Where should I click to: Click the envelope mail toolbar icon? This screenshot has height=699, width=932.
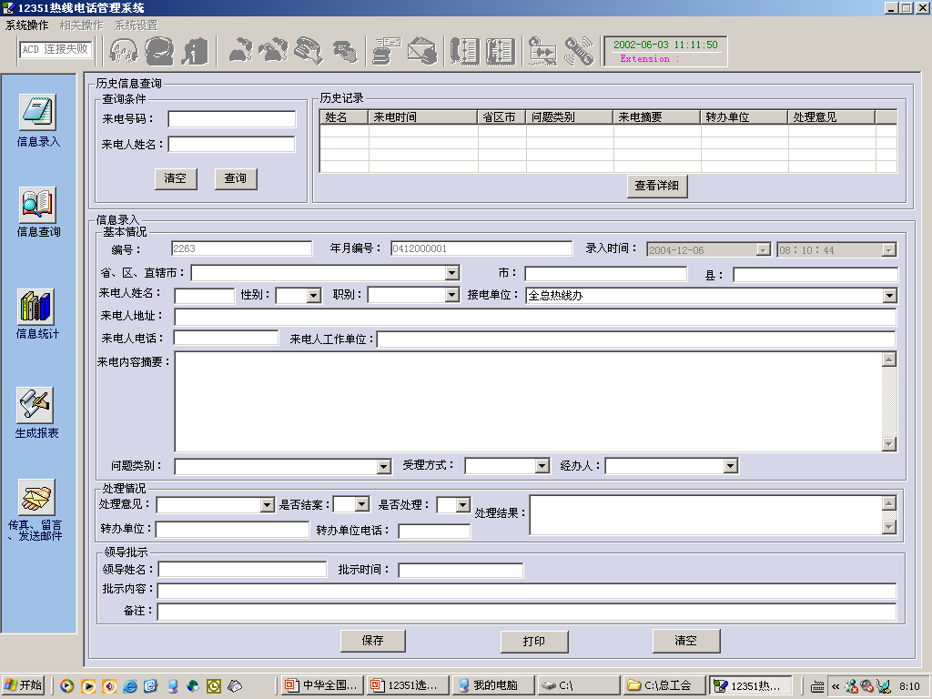click(422, 51)
